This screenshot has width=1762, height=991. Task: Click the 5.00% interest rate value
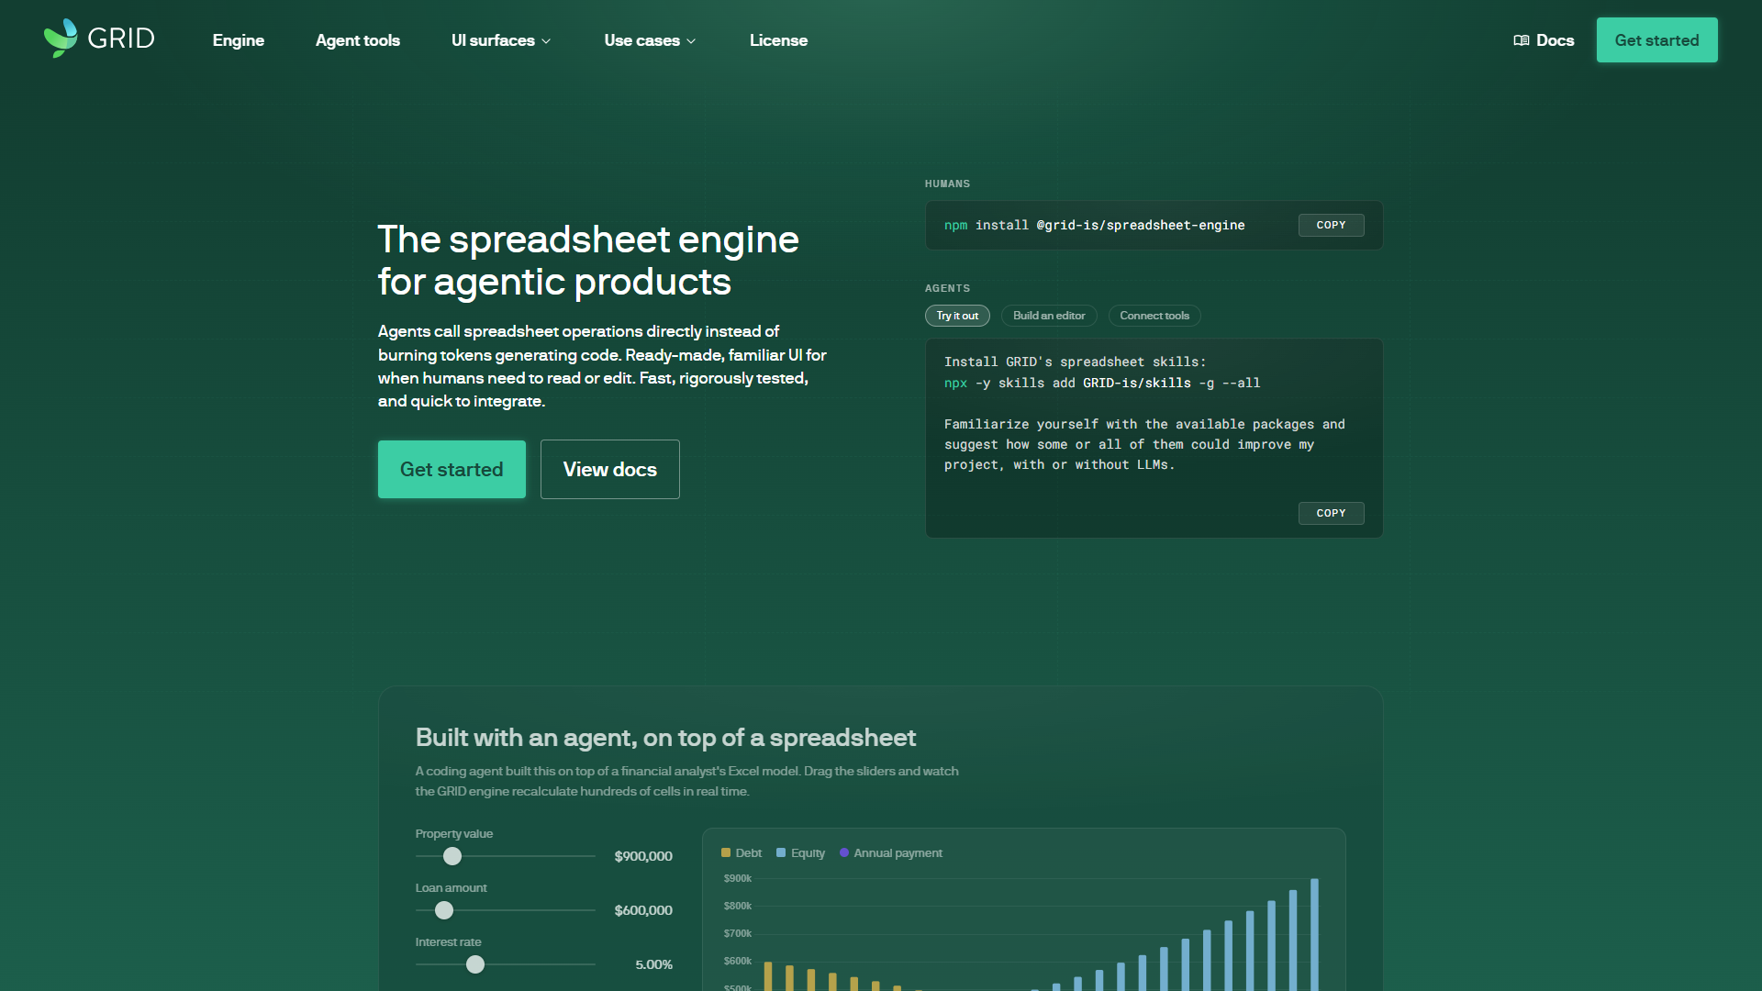653,964
